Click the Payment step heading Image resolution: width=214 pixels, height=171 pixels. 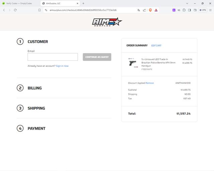coord(36,129)
